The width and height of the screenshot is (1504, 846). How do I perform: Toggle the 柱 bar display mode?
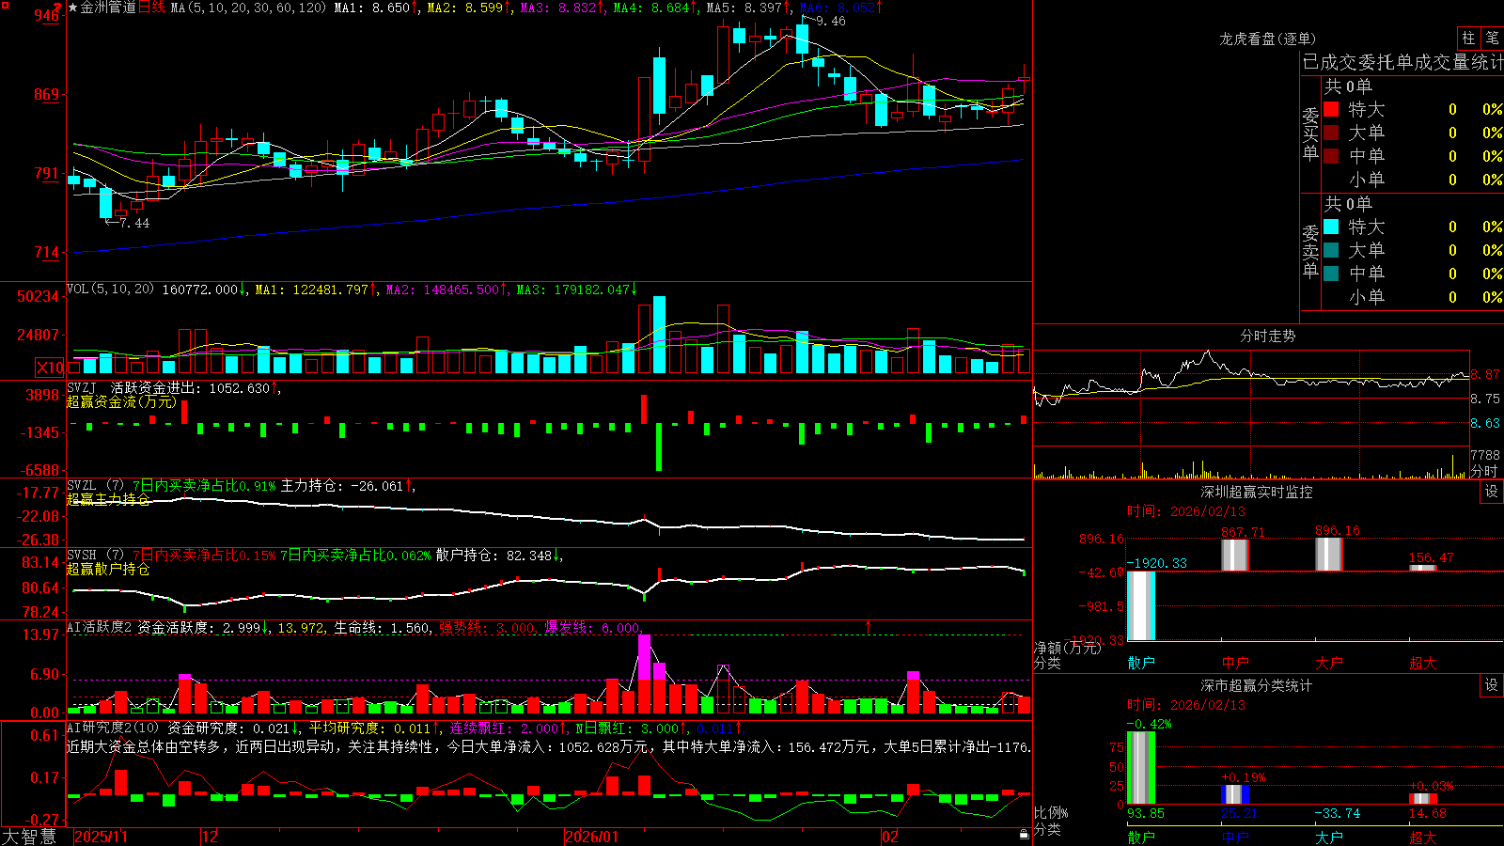click(x=1468, y=38)
